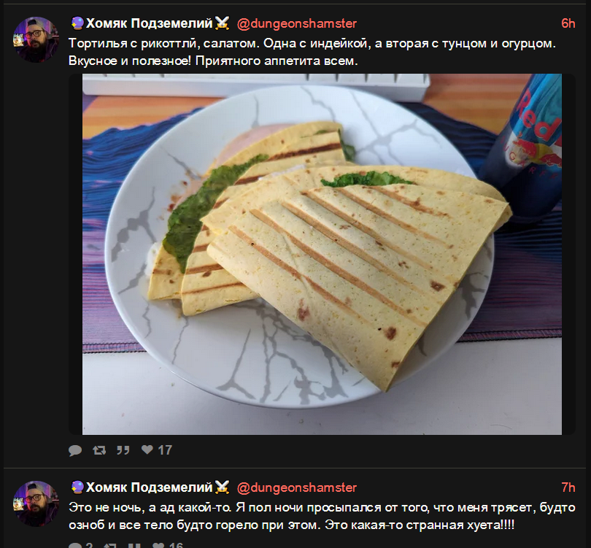Click the reply icon showing 2 replies
The width and height of the screenshot is (591, 548).
click(x=75, y=545)
